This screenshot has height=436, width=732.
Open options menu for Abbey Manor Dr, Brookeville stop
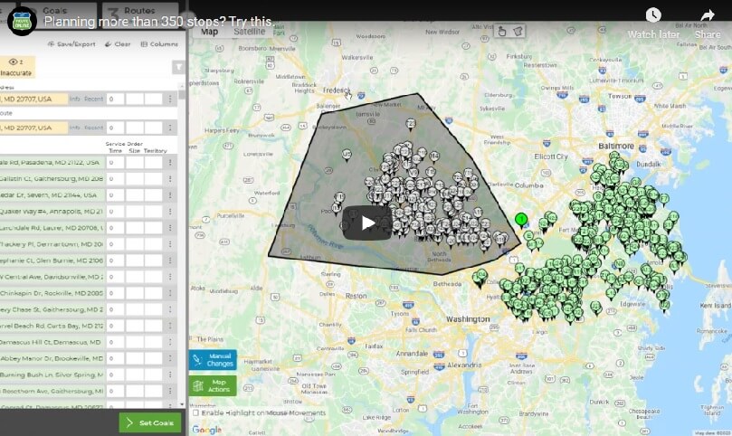(x=170, y=358)
